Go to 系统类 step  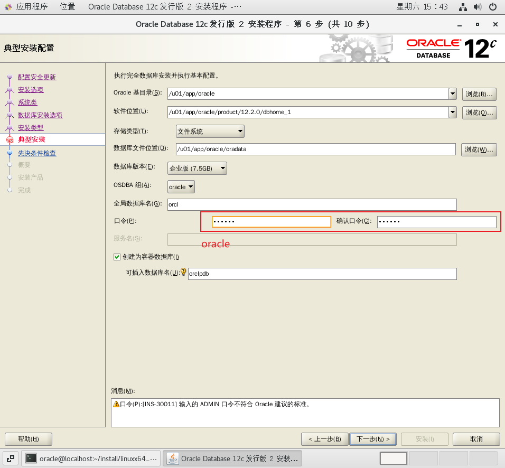pyautogui.click(x=27, y=102)
